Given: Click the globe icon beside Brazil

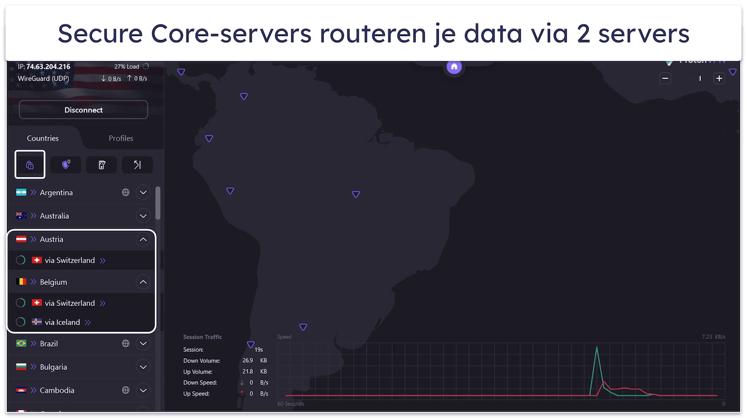Looking at the screenshot, I should click(x=125, y=343).
